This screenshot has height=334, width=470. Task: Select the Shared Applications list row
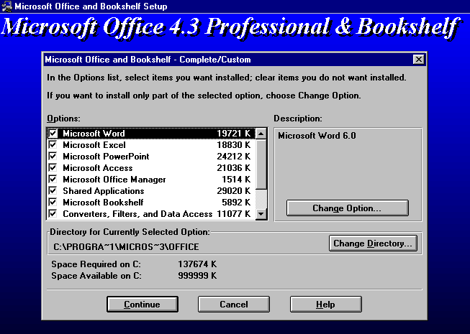[151, 191]
